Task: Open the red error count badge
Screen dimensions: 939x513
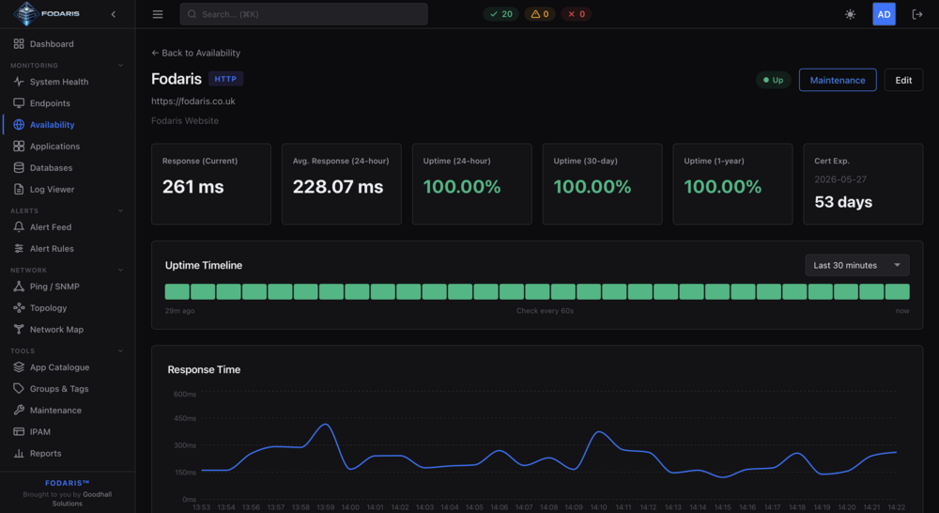Action: [x=577, y=14]
